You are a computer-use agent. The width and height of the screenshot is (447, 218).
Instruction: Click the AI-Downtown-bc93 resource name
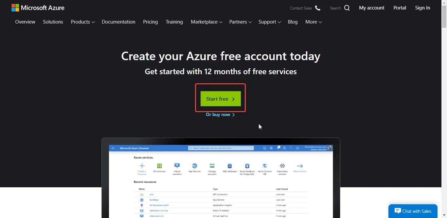(159, 205)
